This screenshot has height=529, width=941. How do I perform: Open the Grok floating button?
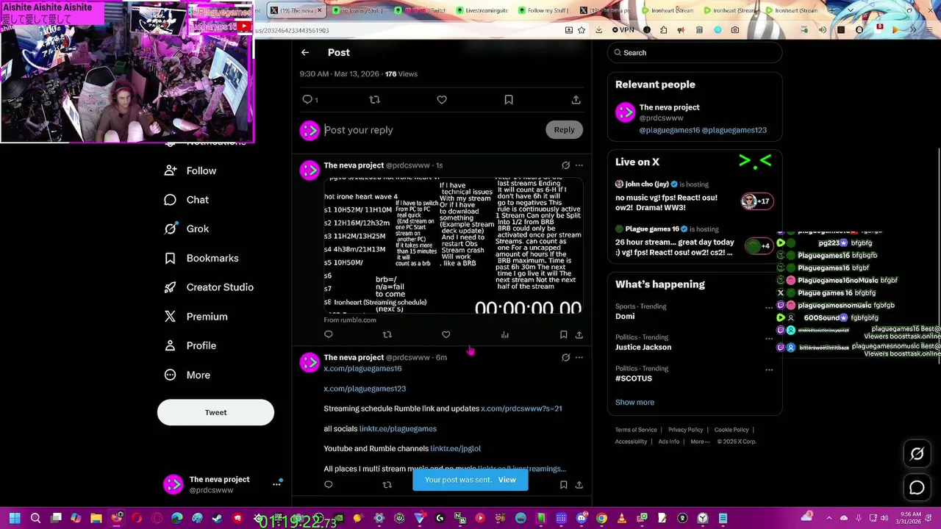[x=917, y=454]
